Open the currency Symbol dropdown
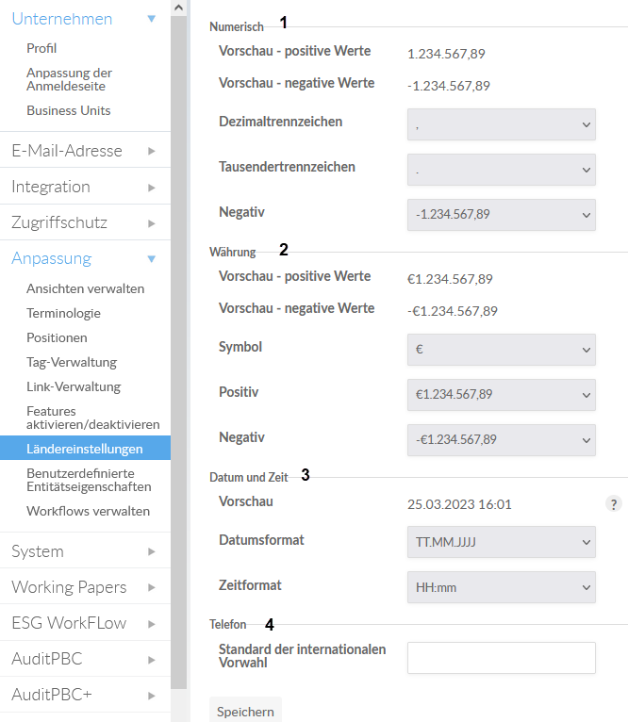 (502, 350)
